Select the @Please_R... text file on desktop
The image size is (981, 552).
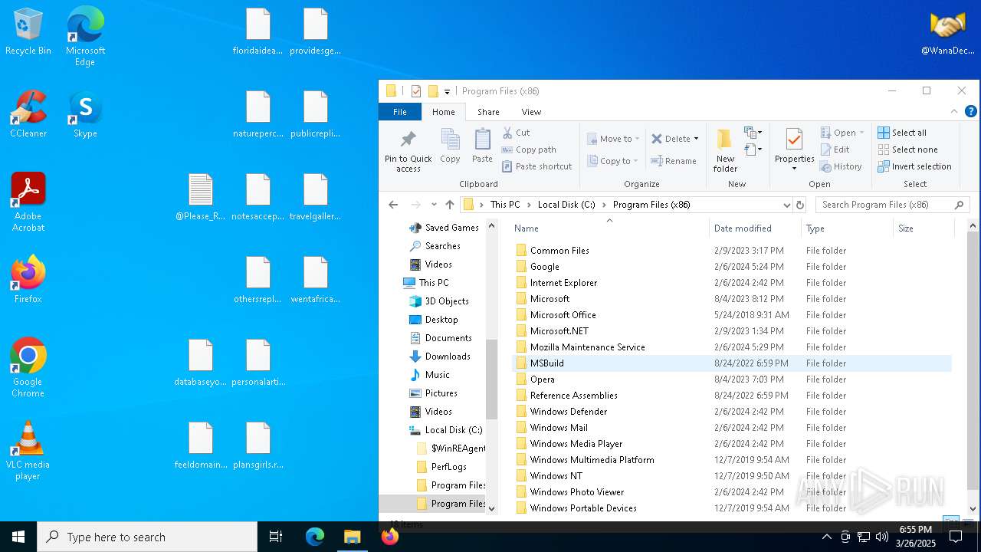(201, 198)
